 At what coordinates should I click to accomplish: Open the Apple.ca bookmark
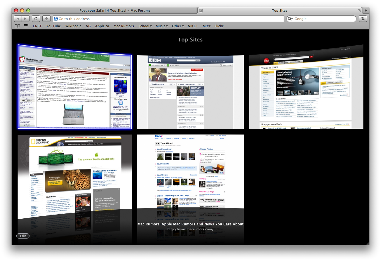coord(102,26)
